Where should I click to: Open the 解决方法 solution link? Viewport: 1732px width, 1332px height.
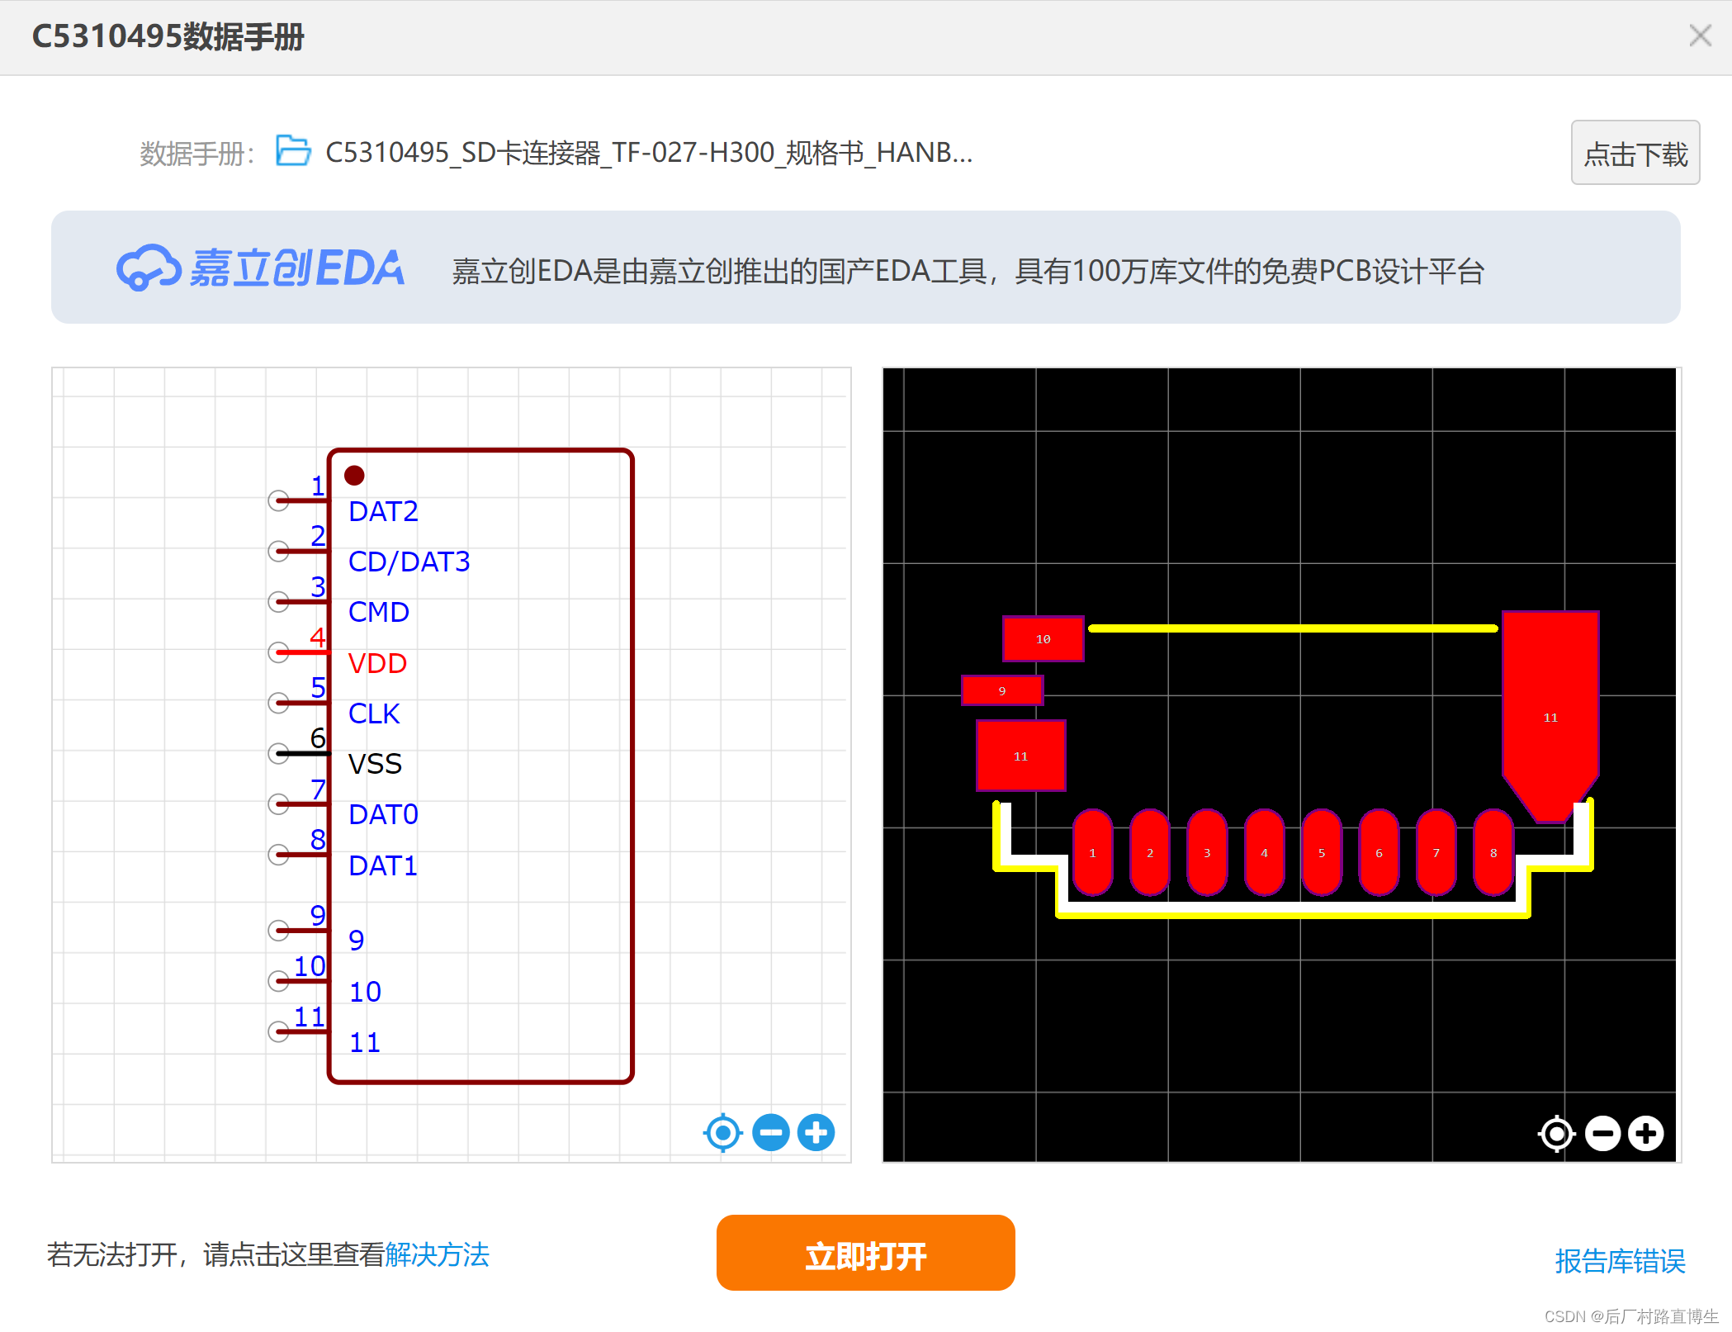coord(438,1255)
